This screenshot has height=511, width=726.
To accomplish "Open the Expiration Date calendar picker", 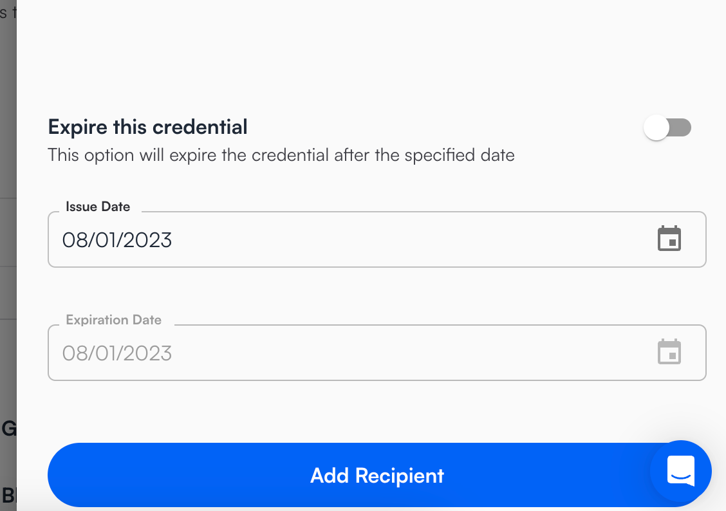I will (669, 352).
